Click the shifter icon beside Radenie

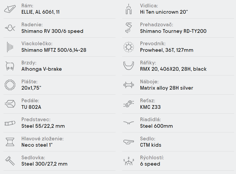(x=10, y=28)
